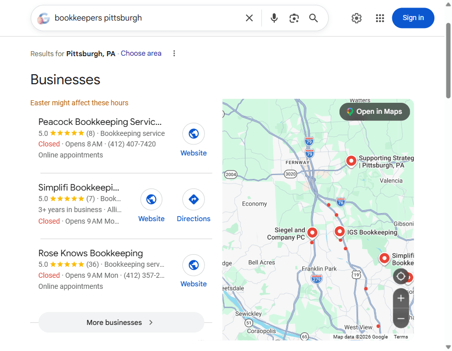
Task: Click the Street View pegman icon on the map
Action: pos(401,276)
